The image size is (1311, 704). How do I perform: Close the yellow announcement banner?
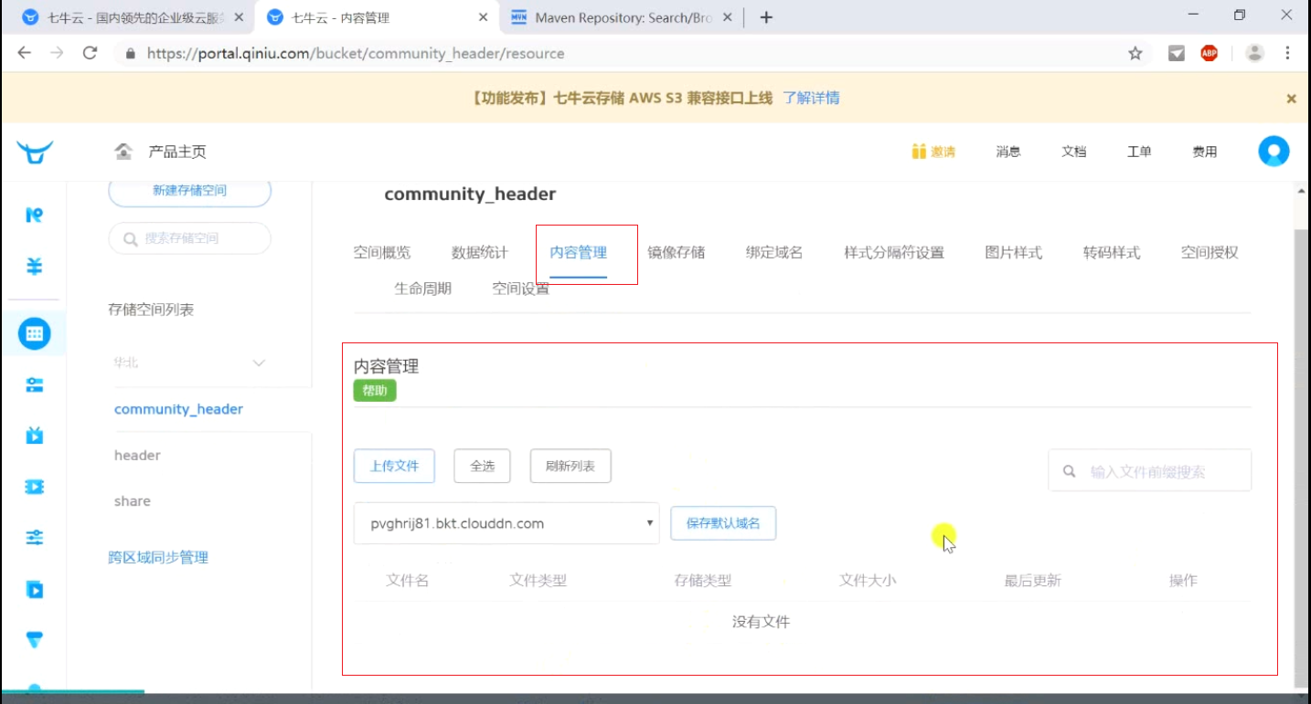click(x=1291, y=99)
